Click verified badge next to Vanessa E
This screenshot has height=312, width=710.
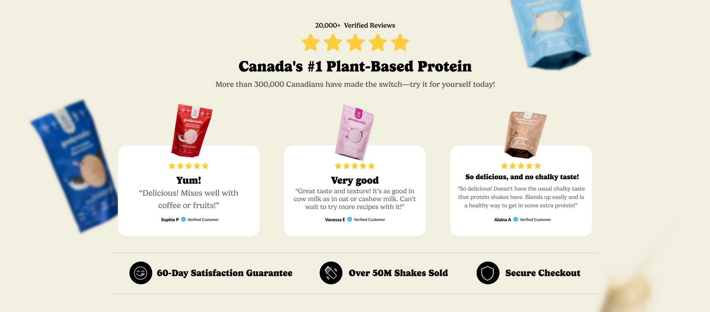(350, 219)
